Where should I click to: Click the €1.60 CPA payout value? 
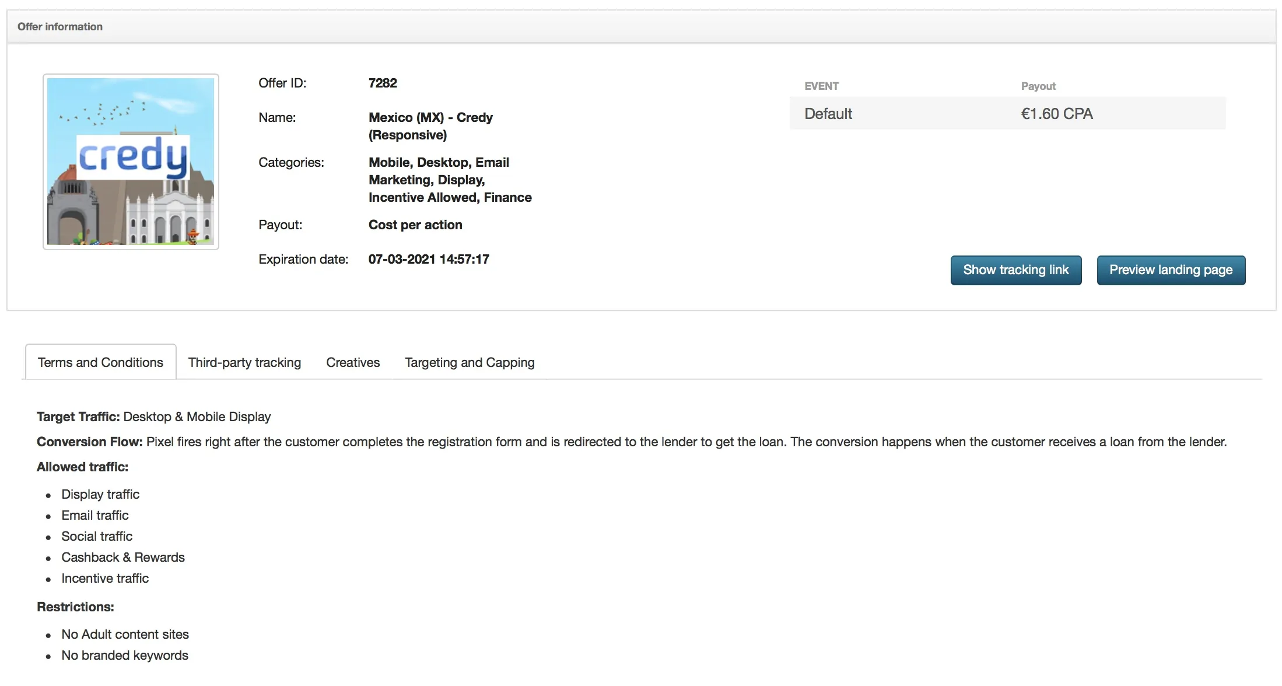pyautogui.click(x=1056, y=114)
